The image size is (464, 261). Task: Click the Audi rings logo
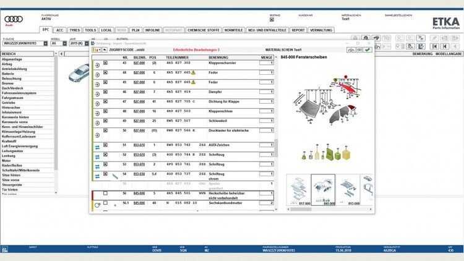14,19
